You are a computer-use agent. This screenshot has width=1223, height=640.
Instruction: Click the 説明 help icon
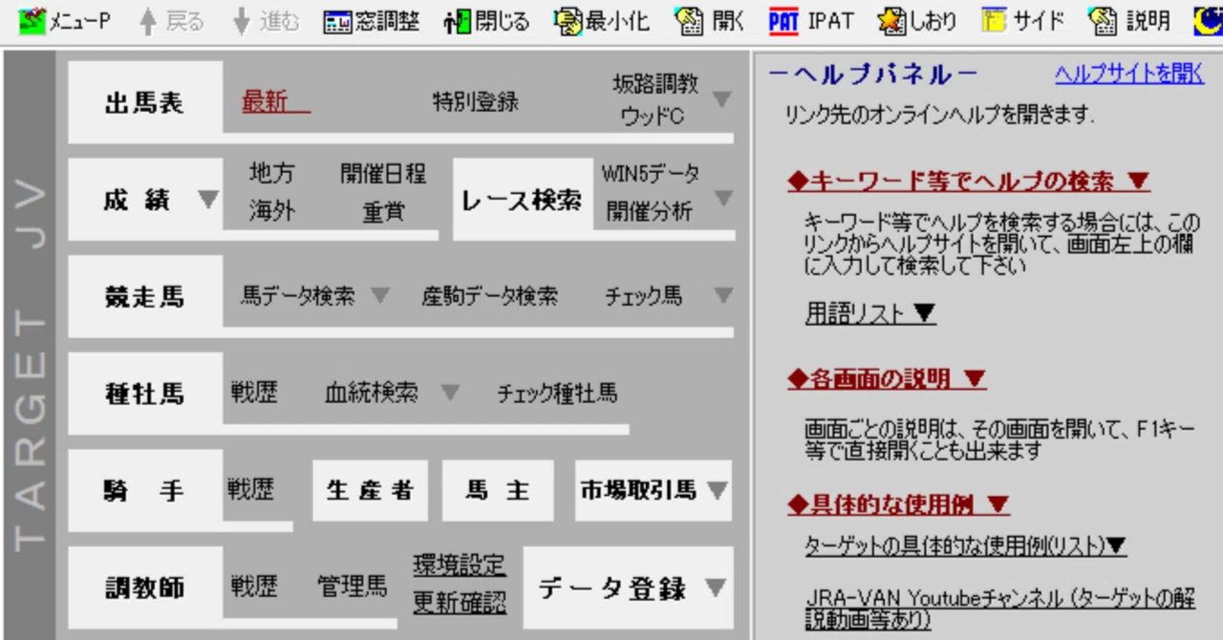(1129, 21)
